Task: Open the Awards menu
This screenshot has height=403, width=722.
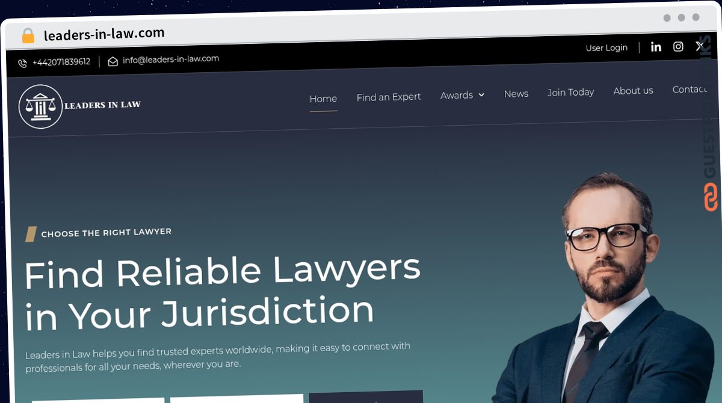Action: coord(462,95)
